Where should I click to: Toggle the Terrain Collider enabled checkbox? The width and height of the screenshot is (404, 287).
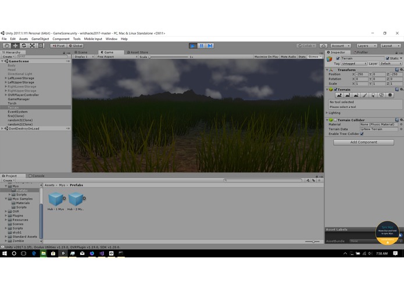click(x=335, y=120)
